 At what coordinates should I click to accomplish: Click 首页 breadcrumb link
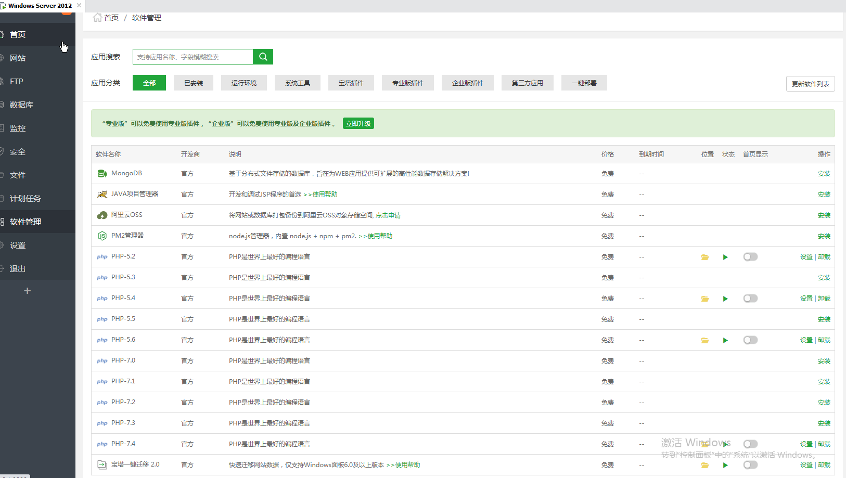click(x=111, y=18)
